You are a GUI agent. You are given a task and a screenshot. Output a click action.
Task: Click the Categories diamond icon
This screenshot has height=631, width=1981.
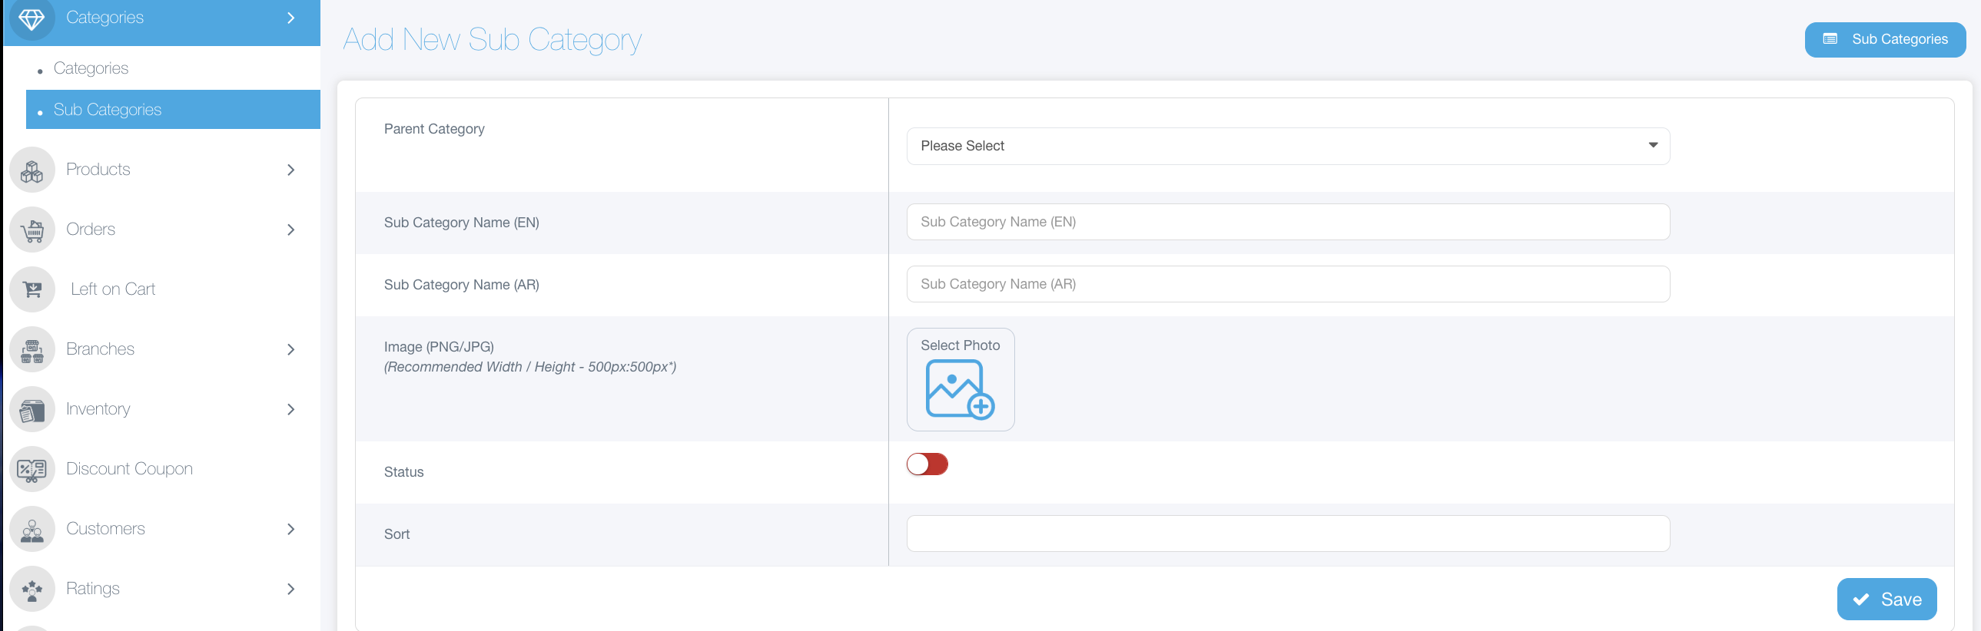[32, 18]
